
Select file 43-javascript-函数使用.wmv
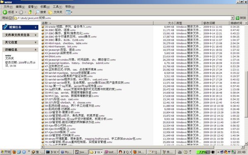click(x=61, y=53)
